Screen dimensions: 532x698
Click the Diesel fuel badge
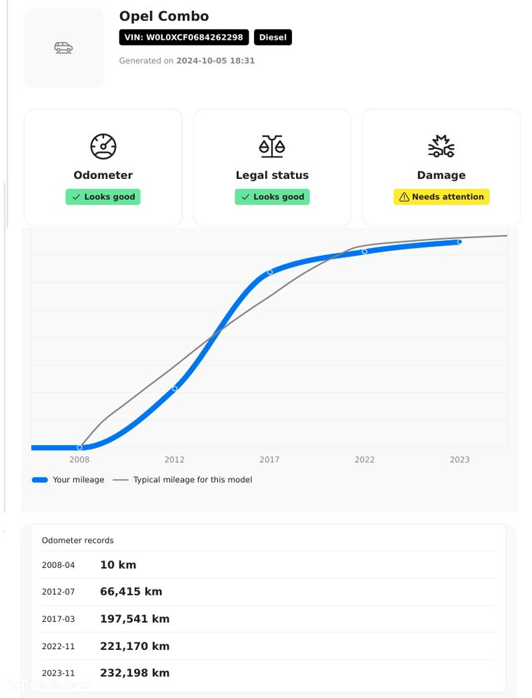(x=273, y=38)
